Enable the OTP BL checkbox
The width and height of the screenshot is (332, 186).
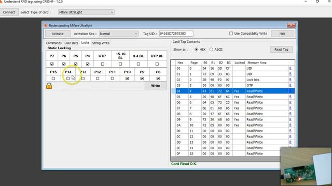click(157, 64)
